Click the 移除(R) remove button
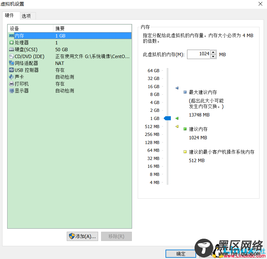Viewport: 267px width, 259px height. pos(116,236)
